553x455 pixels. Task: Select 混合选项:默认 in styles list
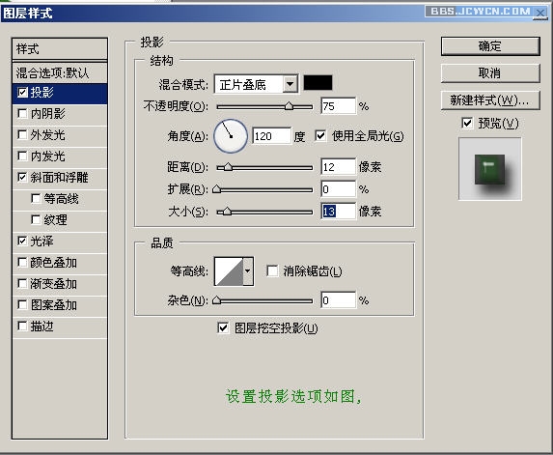tap(60, 73)
